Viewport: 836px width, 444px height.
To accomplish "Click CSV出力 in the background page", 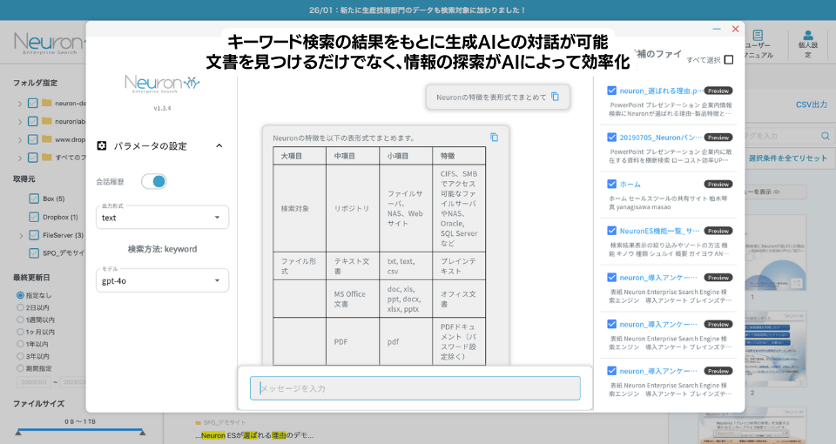I will coord(811,104).
